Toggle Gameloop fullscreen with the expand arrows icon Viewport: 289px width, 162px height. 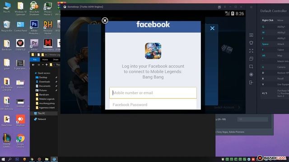click(251, 51)
